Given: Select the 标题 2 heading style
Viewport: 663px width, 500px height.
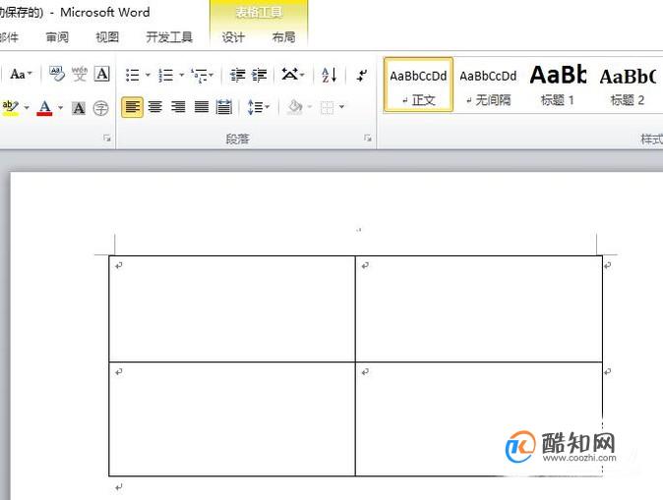Looking at the screenshot, I should (628, 84).
